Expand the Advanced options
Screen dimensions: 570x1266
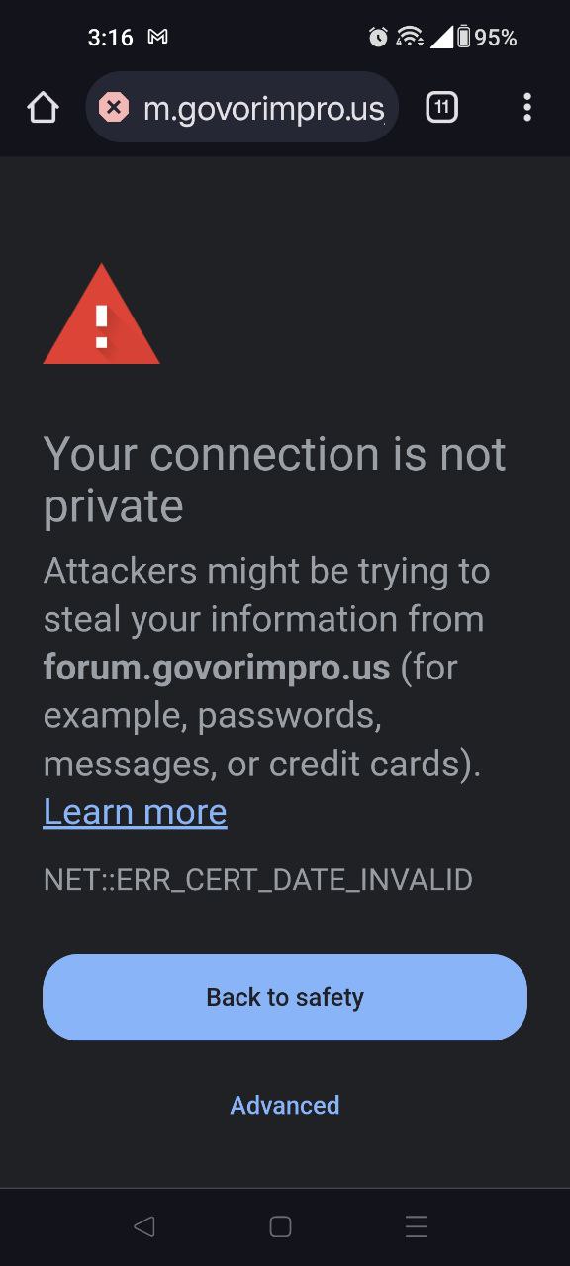click(285, 1105)
